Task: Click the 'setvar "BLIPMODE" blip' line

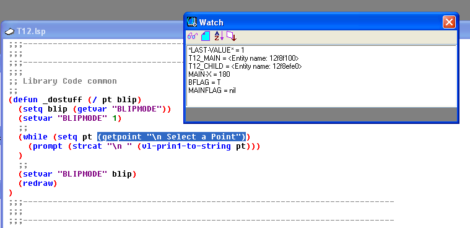Action: [x=77, y=174]
